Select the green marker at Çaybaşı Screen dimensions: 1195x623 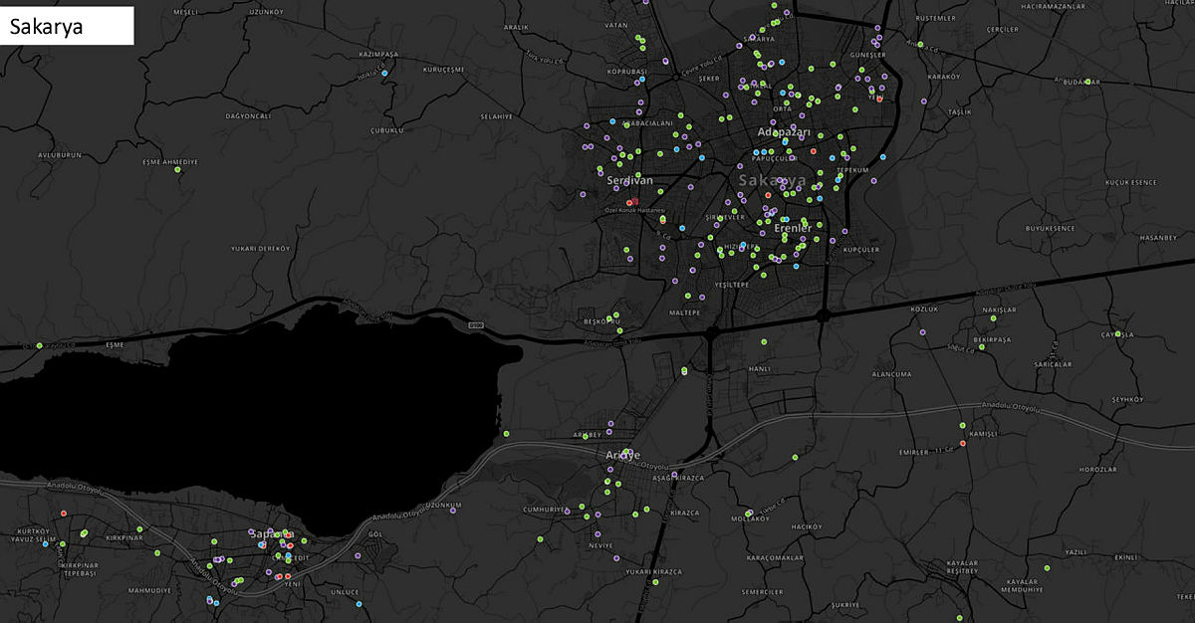tap(1118, 334)
